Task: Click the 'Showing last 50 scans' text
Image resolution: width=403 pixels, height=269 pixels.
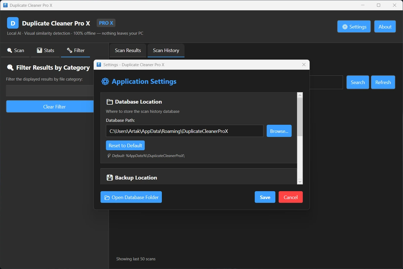Action: point(136,259)
